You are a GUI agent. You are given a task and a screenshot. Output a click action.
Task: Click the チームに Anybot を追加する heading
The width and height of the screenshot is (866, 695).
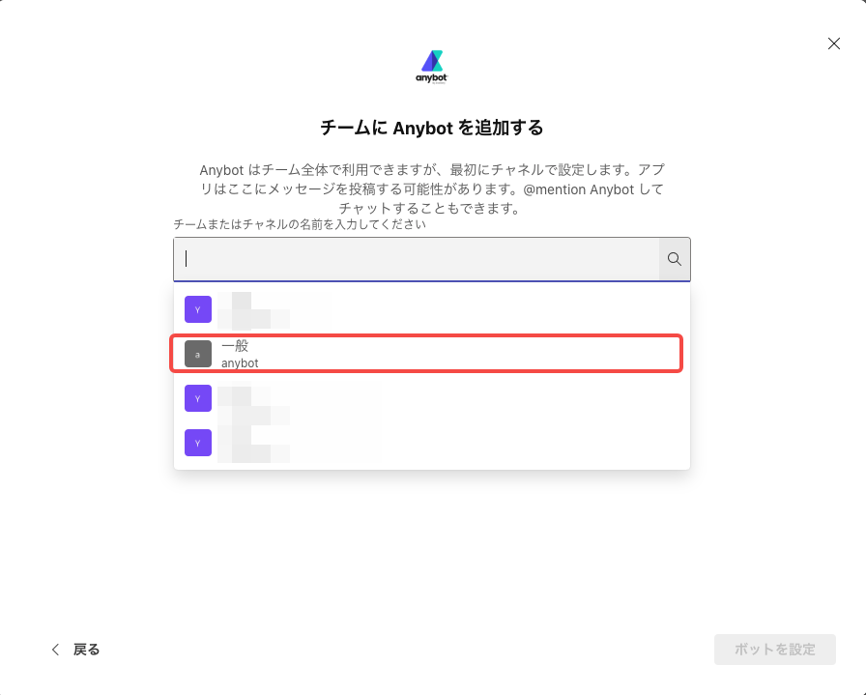click(x=432, y=128)
